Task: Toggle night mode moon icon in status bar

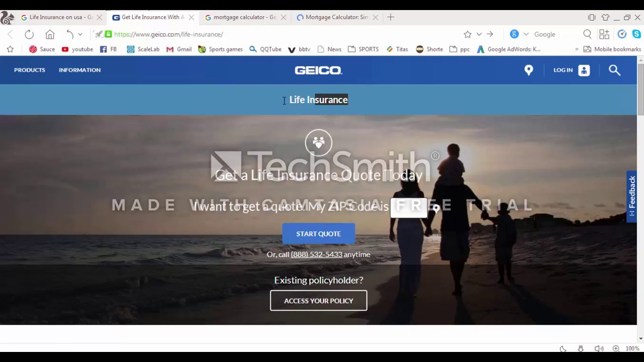Action: (x=563, y=348)
